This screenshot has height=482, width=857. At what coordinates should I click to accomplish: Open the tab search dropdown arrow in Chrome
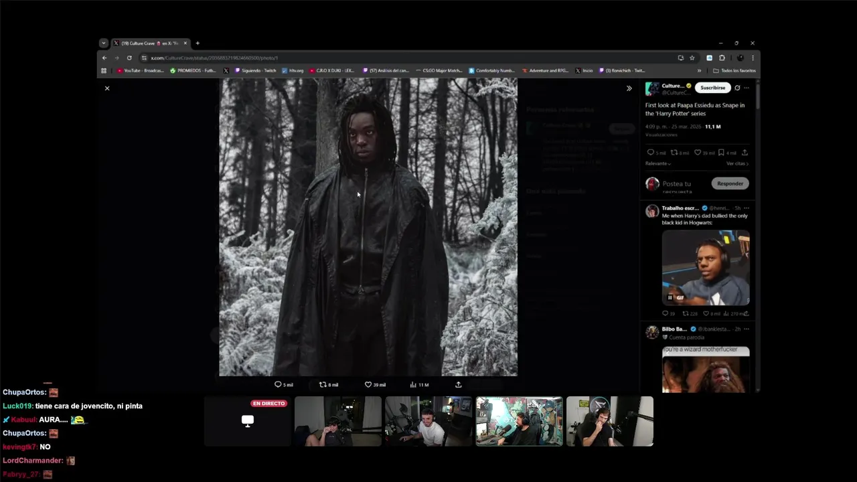coord(103,43)
